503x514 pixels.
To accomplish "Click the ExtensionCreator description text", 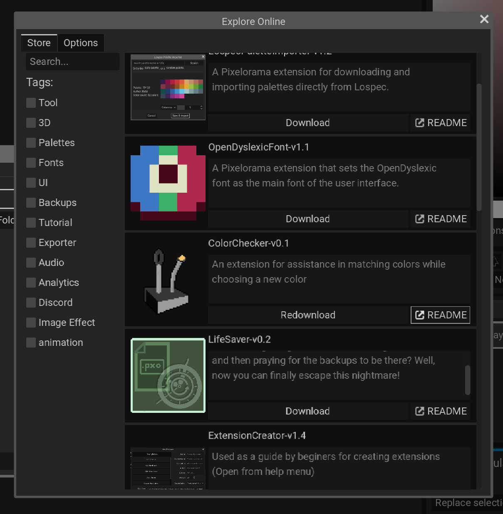I will click(326, 464).
